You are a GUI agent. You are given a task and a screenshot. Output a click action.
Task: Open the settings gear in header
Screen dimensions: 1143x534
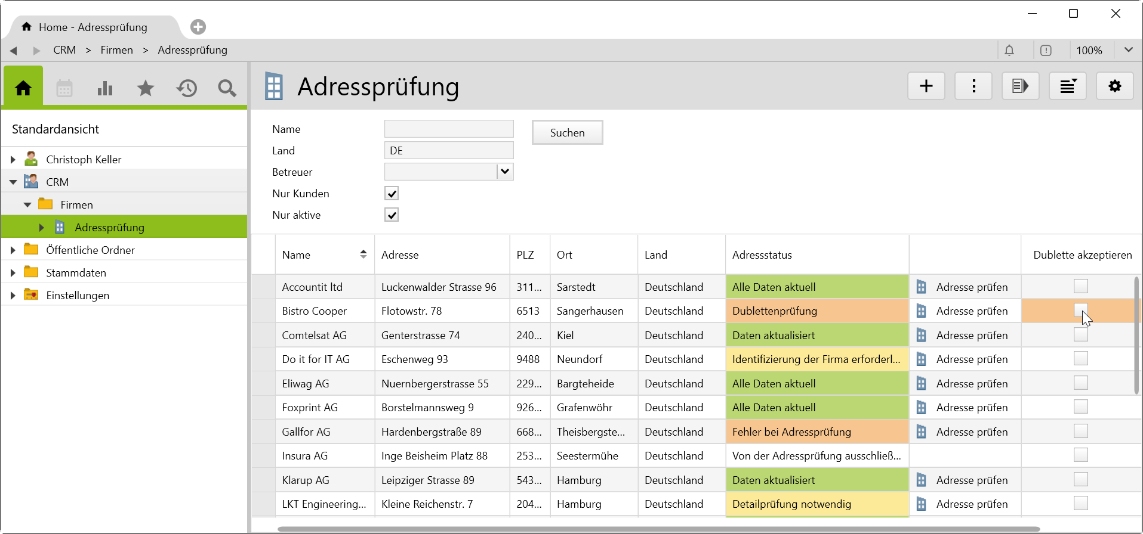(1114, 86)
